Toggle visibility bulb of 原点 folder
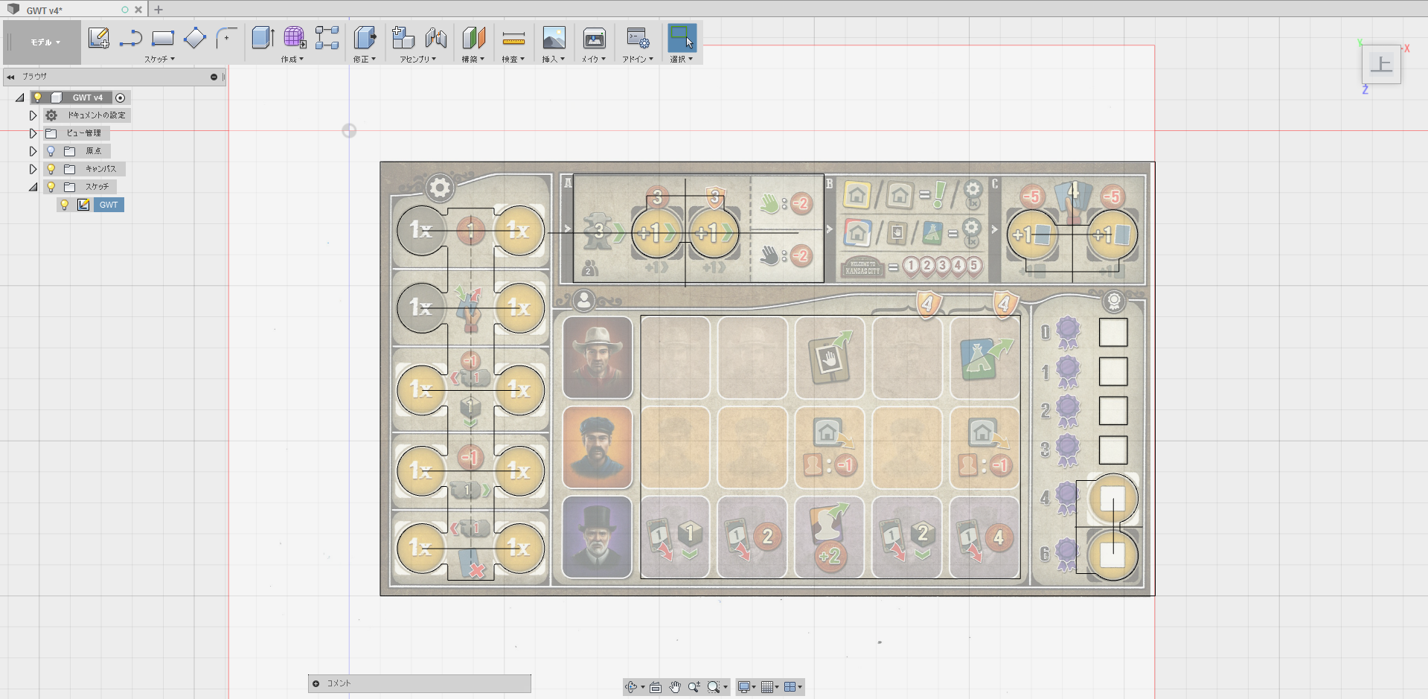Viewport: 1428px width, 699px height. [x=51, y=151]
